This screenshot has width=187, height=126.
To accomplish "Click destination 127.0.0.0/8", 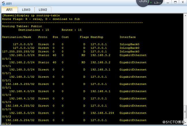I will [23, 44].
